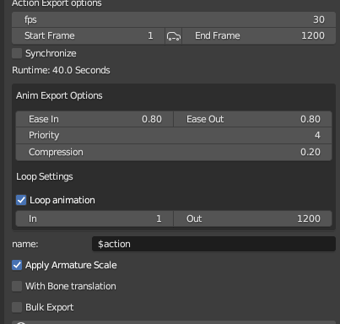Click the loop In frame field
Image resolution: width=340 pixels, height=324 pixels.
[x=94, y=219]
